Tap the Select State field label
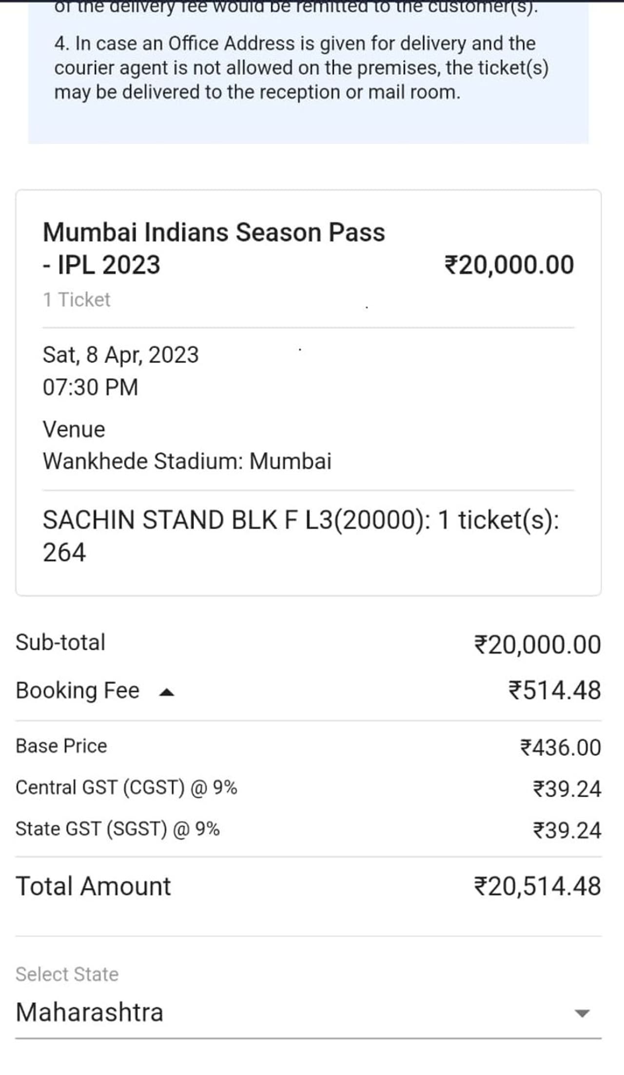 click(x=67, y=974)
